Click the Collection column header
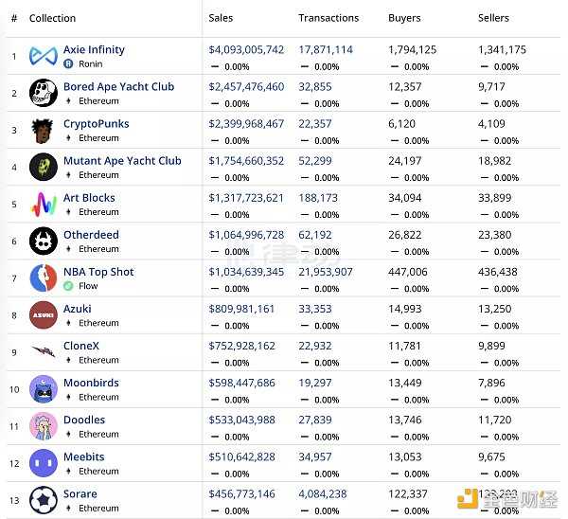Image resolution: width=568 pixels, height=519 pixels. coord(52,18)
